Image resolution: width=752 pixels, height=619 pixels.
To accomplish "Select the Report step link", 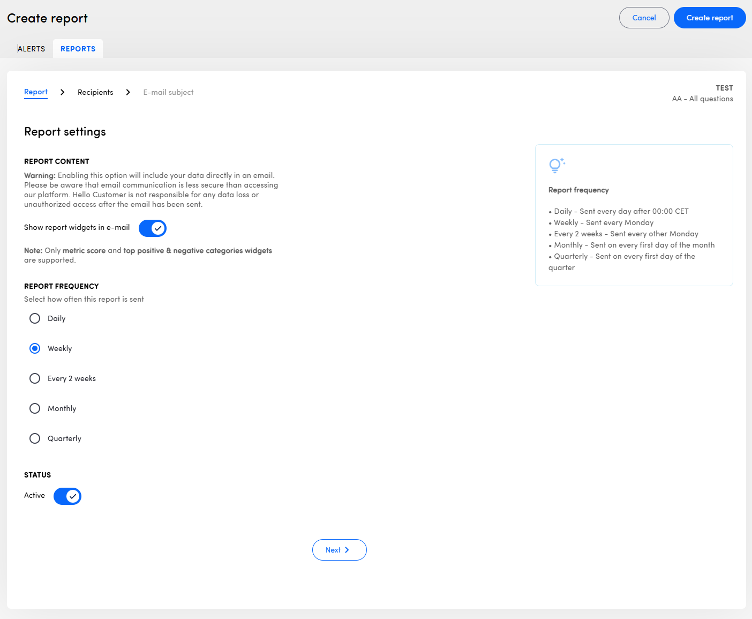I will pos(36,92).
